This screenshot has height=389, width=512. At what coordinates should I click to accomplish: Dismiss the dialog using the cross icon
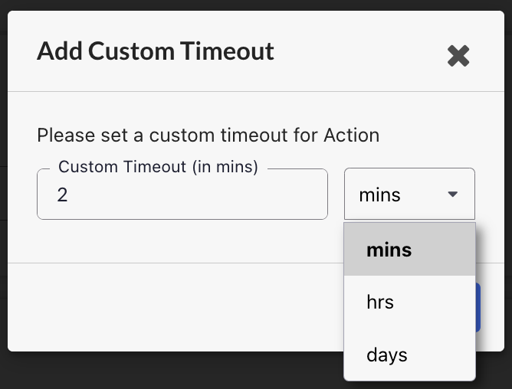coord(458,55)
